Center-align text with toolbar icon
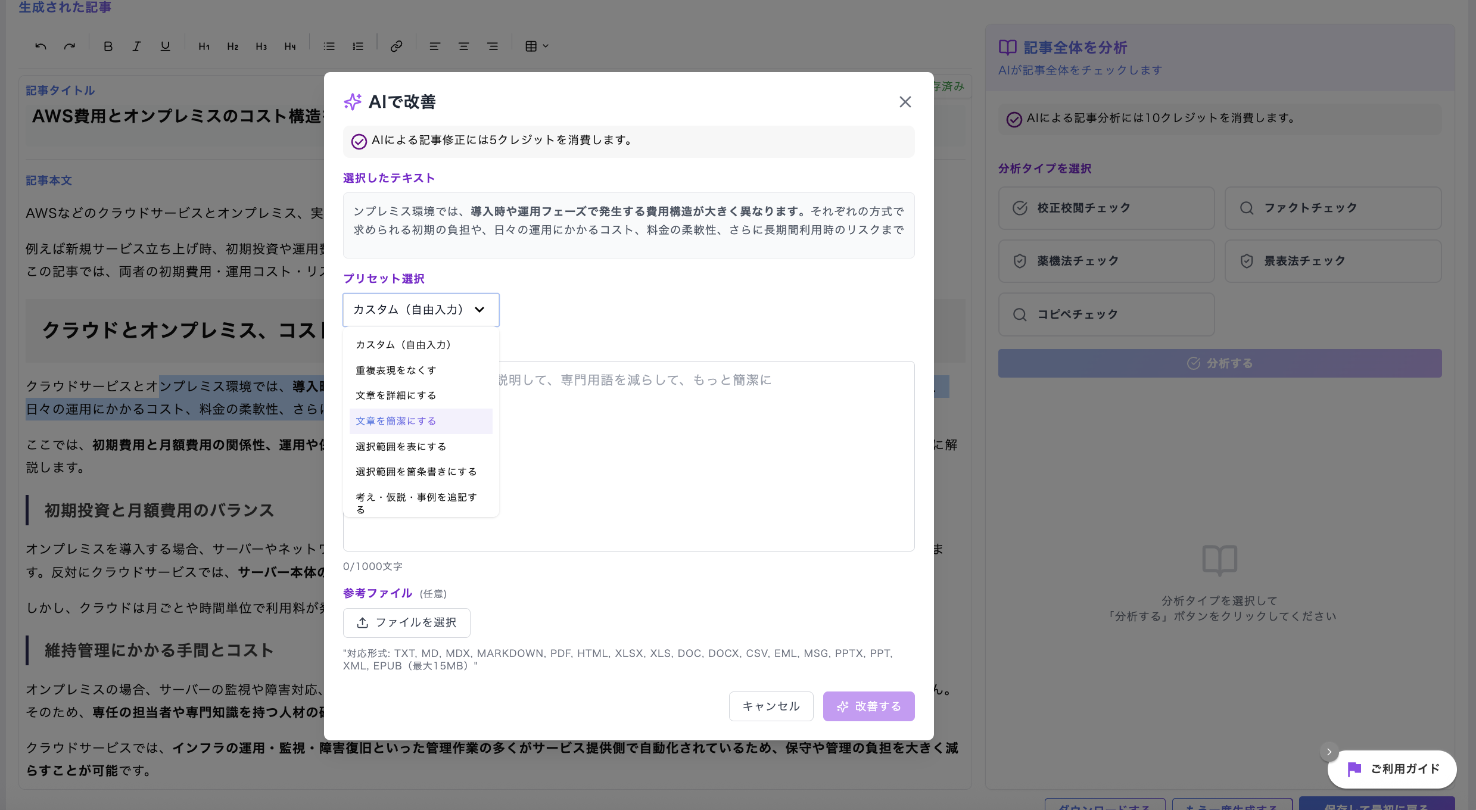The width and height of the screenshot is (1476, 810). coord(463,46)
